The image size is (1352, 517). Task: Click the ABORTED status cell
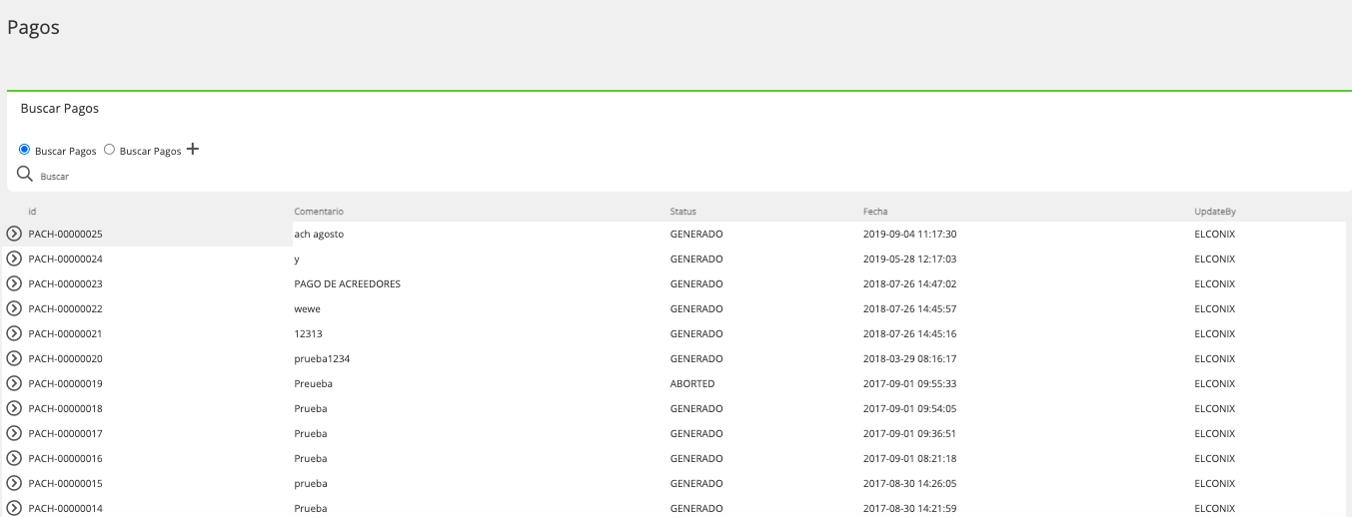(x=692, y=383)
